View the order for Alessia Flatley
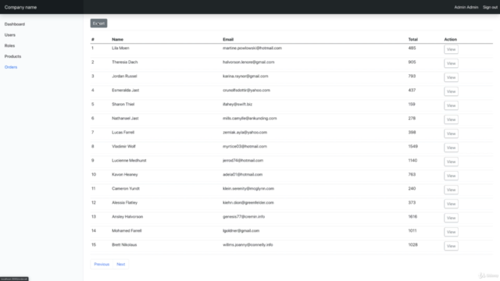The width and height of the screenshot is (500, 281). pyautogui.click(x=451, y=204)
